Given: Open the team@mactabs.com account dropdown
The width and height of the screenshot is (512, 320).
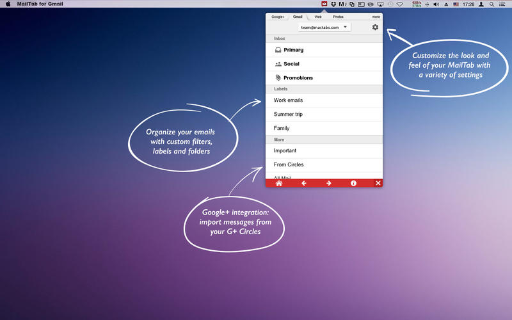Looking at the screenshot, I should tap(324, 28).
